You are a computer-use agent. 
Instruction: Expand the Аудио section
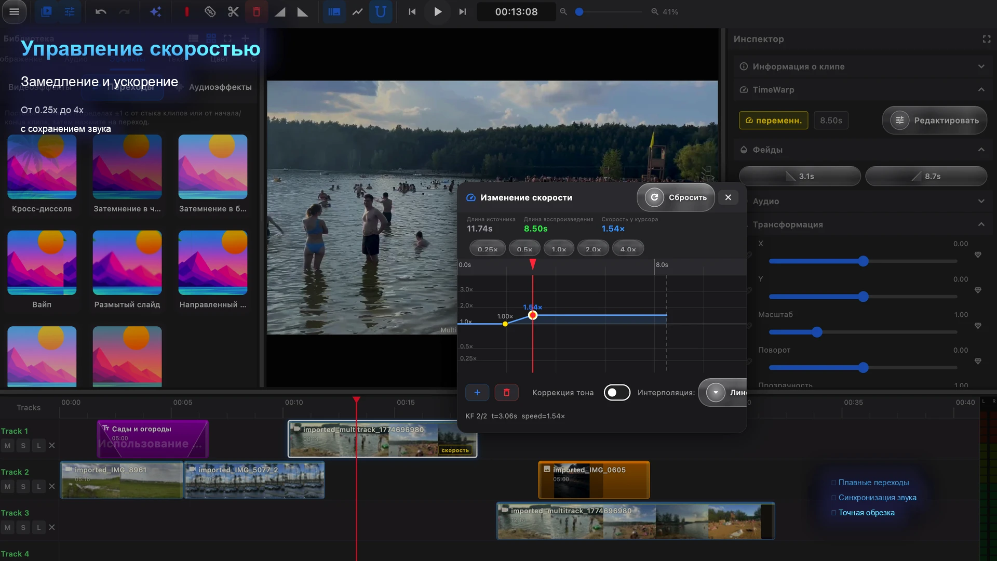[x=862, y=201]
